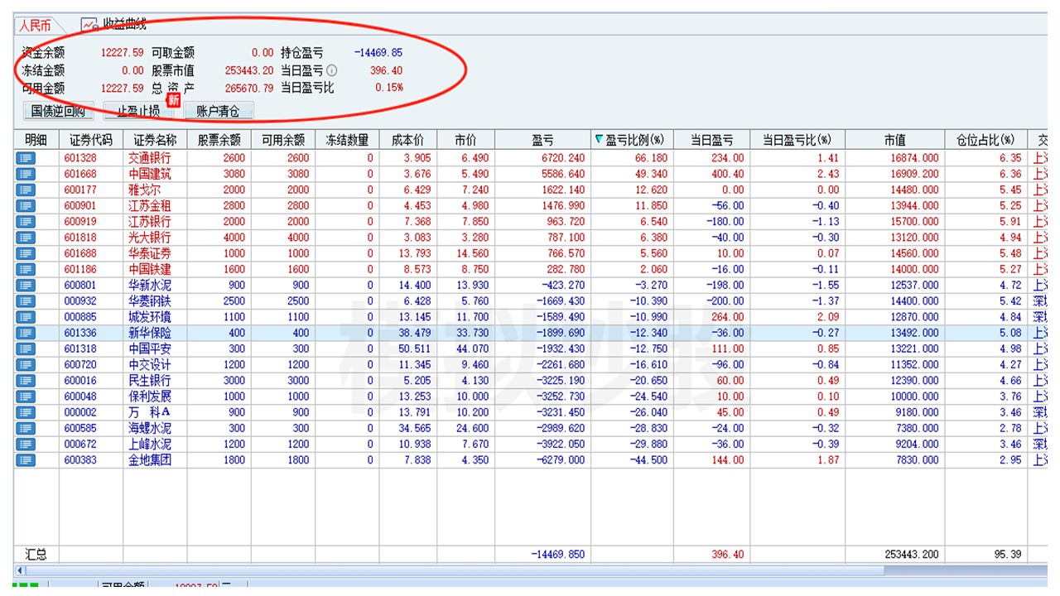This screenshot has width=1060, height=596.
Task: Open the 收益曲线 tab
Action: (115, 25)
